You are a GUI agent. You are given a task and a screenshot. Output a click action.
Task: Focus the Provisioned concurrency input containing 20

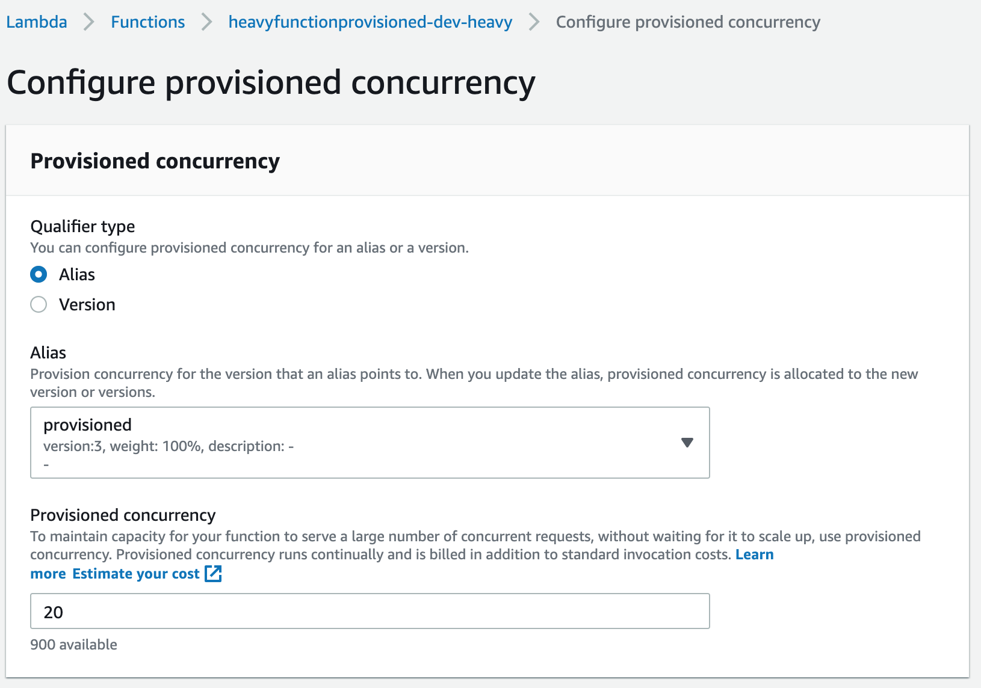370,612
